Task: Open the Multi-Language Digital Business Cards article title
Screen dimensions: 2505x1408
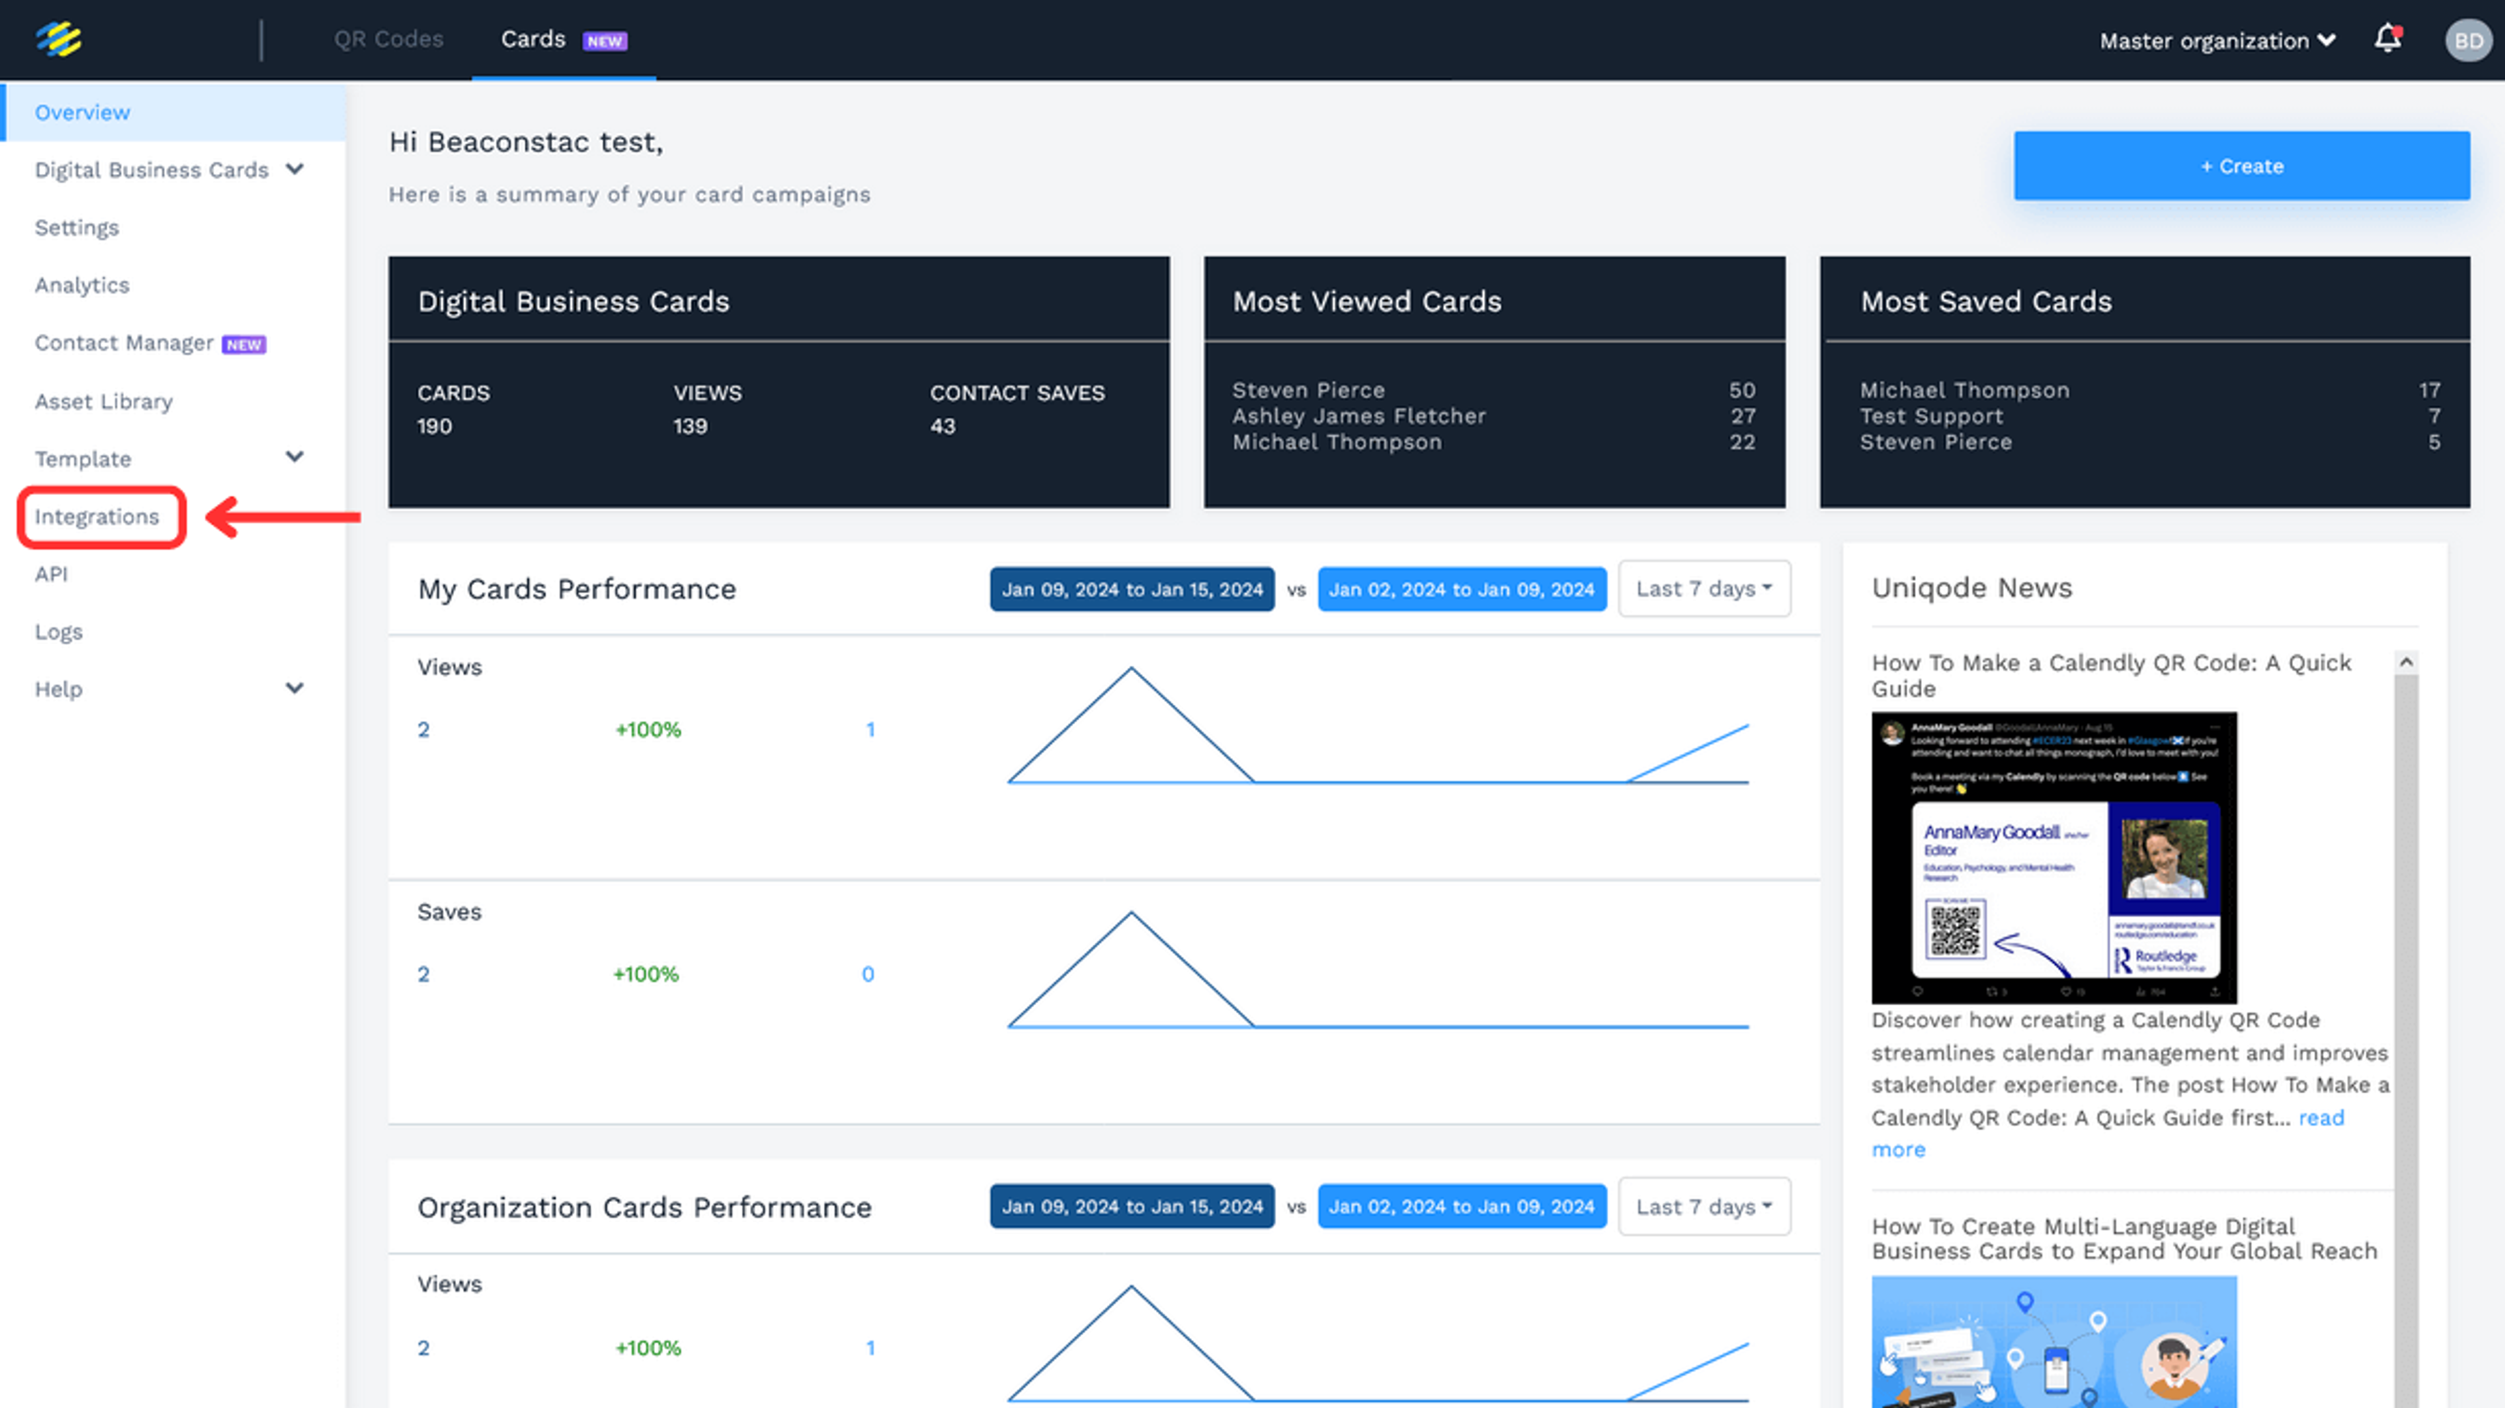Action: point(2124,1238)
